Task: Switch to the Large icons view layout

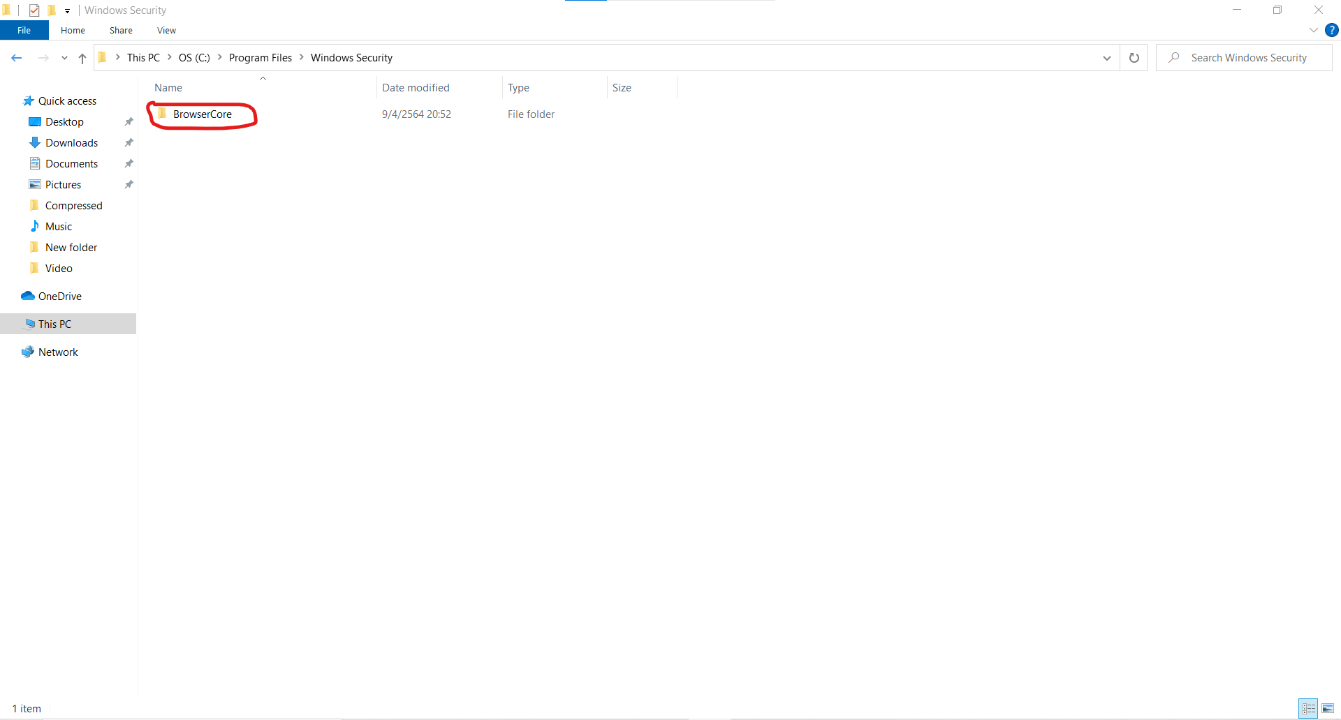Action: pyautogui.click(x=1328, y=709)
